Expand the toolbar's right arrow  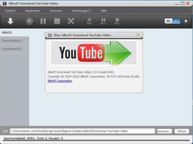point(186,21)
